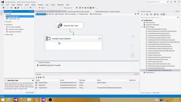Select the Miscellaneous folder
The height and width of the screenshot is (102, 181).
pos(150,73)
